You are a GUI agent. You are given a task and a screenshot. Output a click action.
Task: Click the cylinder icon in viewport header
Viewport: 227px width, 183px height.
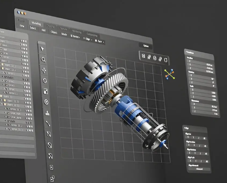coord(143,56)
